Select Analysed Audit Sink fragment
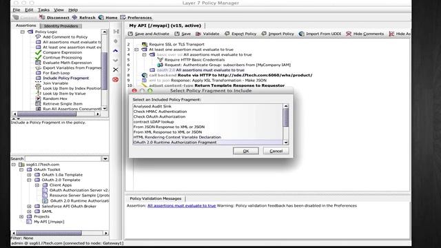The width and height of the screenshot is (441, 248). coord(208,107)
